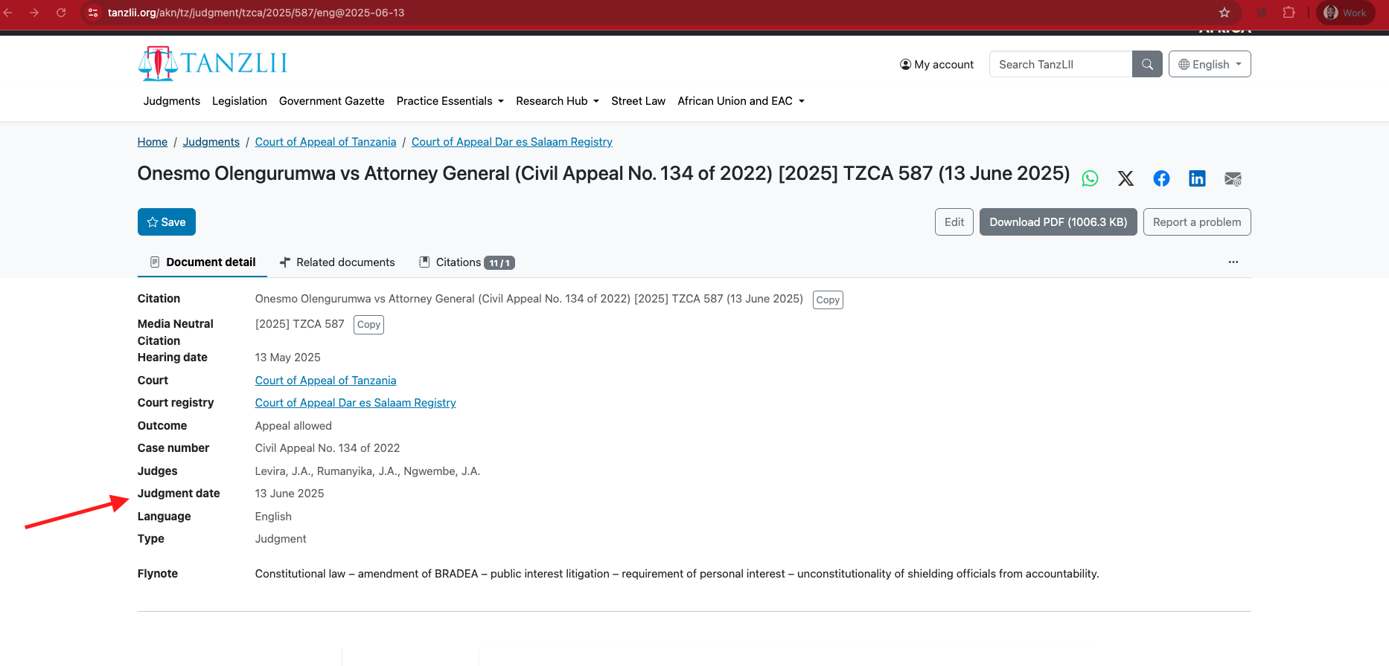
Task: Share judgment via WhatsApp icon
Action: pos(1090,178)
